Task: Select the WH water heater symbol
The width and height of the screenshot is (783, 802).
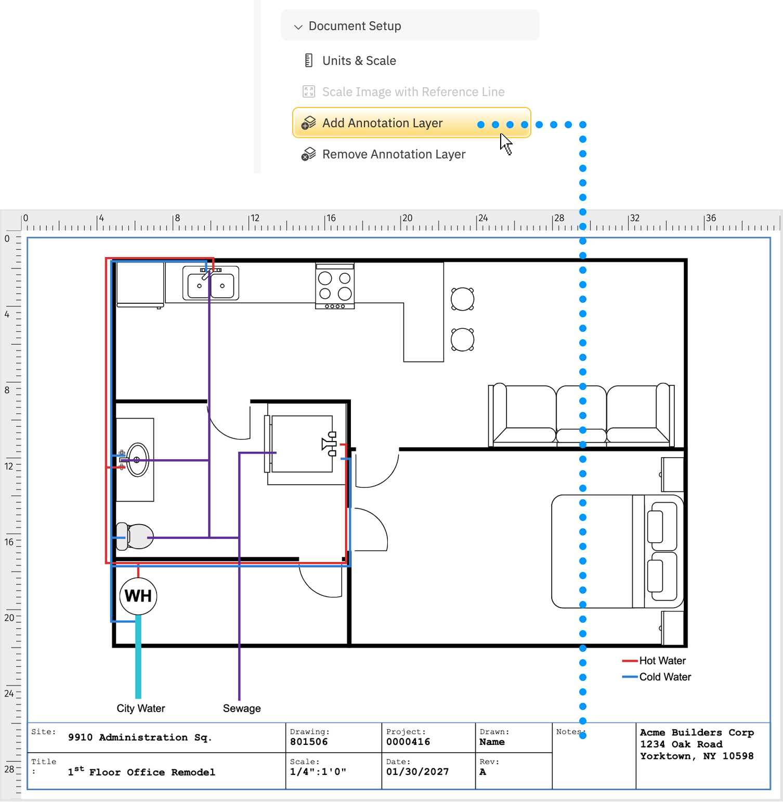Action: tap(137, 597)
